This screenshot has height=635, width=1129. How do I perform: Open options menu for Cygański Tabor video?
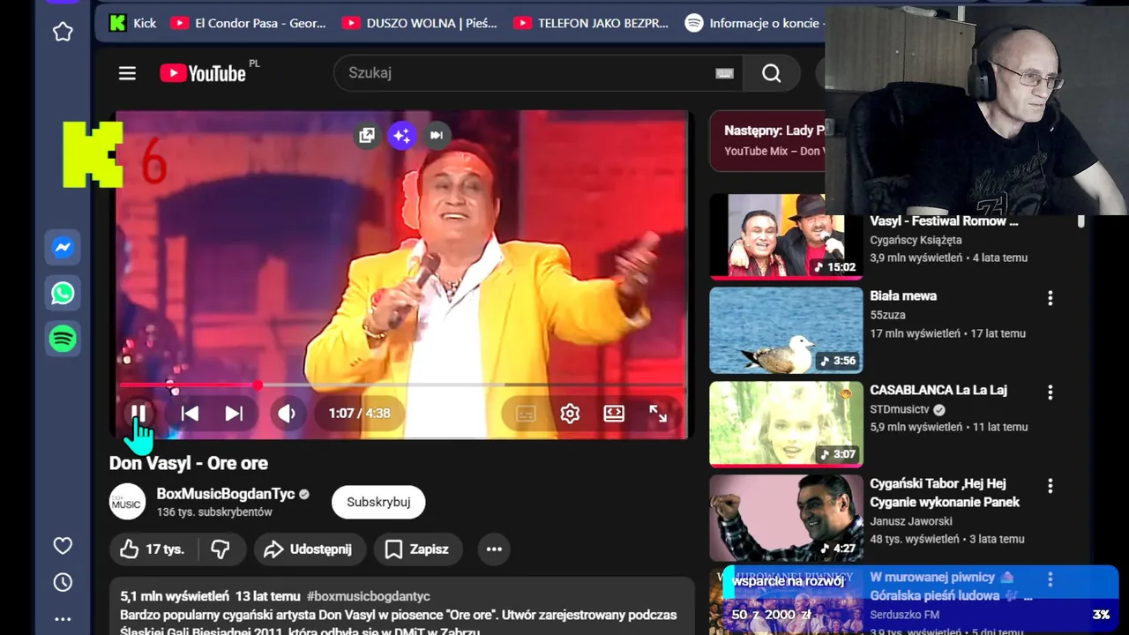[x=1050, y=486]
